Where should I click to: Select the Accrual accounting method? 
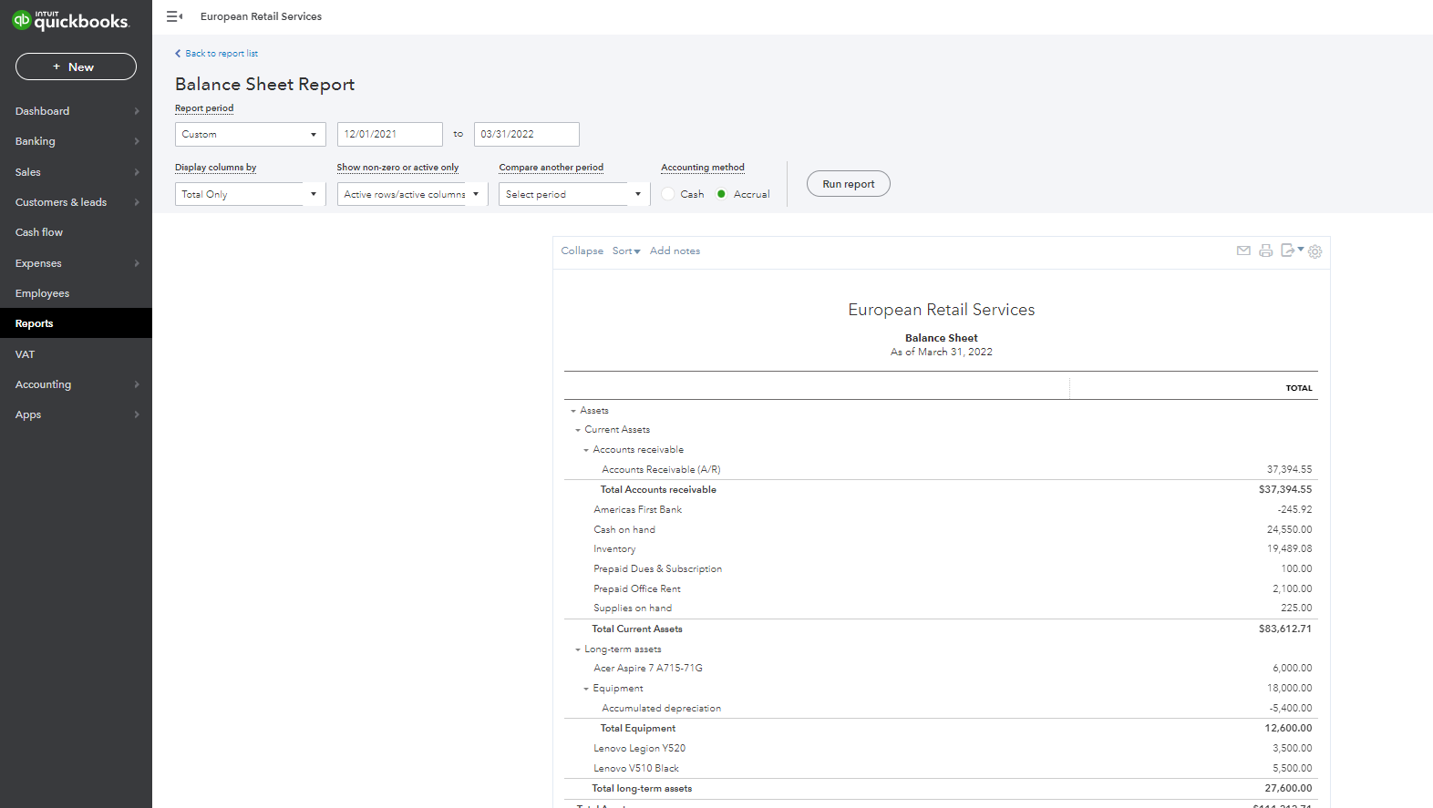[x=721, y=194]
